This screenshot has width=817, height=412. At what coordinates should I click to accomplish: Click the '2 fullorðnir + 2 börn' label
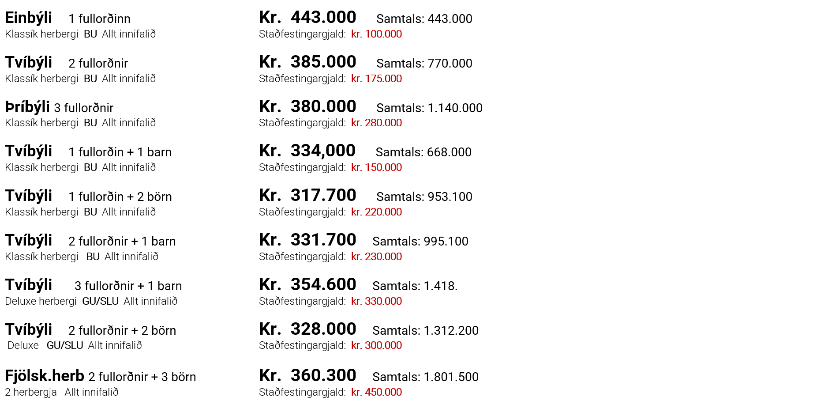(x=122, y=331)
